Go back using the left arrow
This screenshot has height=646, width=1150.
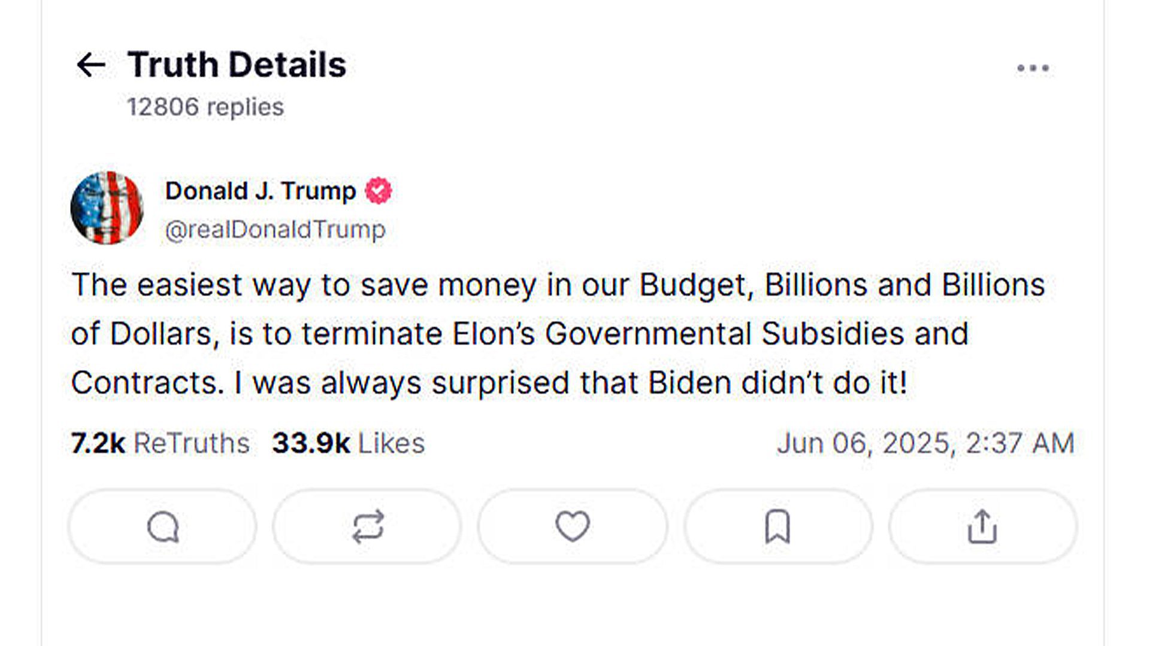(91, 65)
